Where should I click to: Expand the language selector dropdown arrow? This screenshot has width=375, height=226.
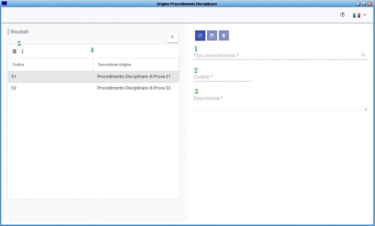click(365, 15)
